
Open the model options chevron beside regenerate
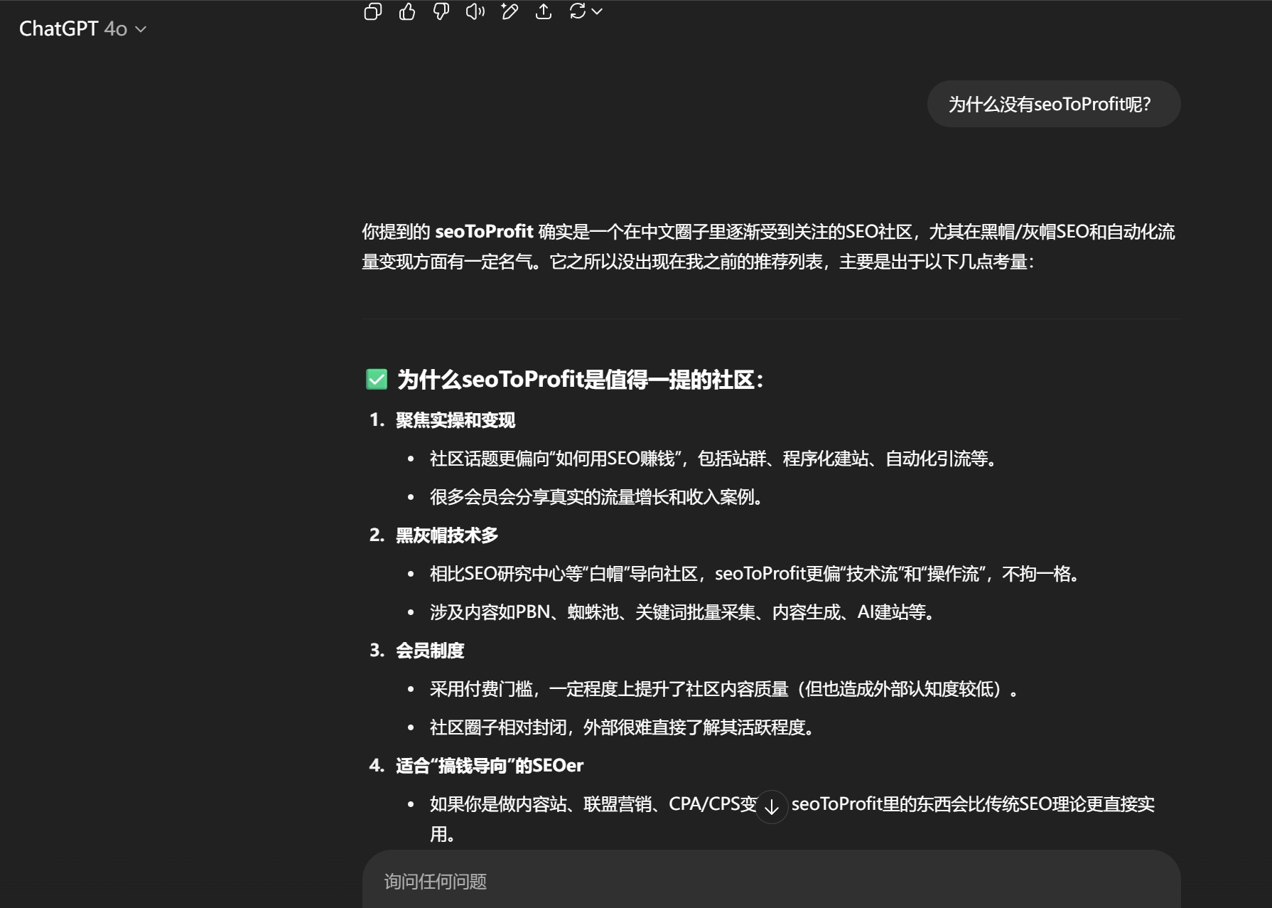[597, 11]
